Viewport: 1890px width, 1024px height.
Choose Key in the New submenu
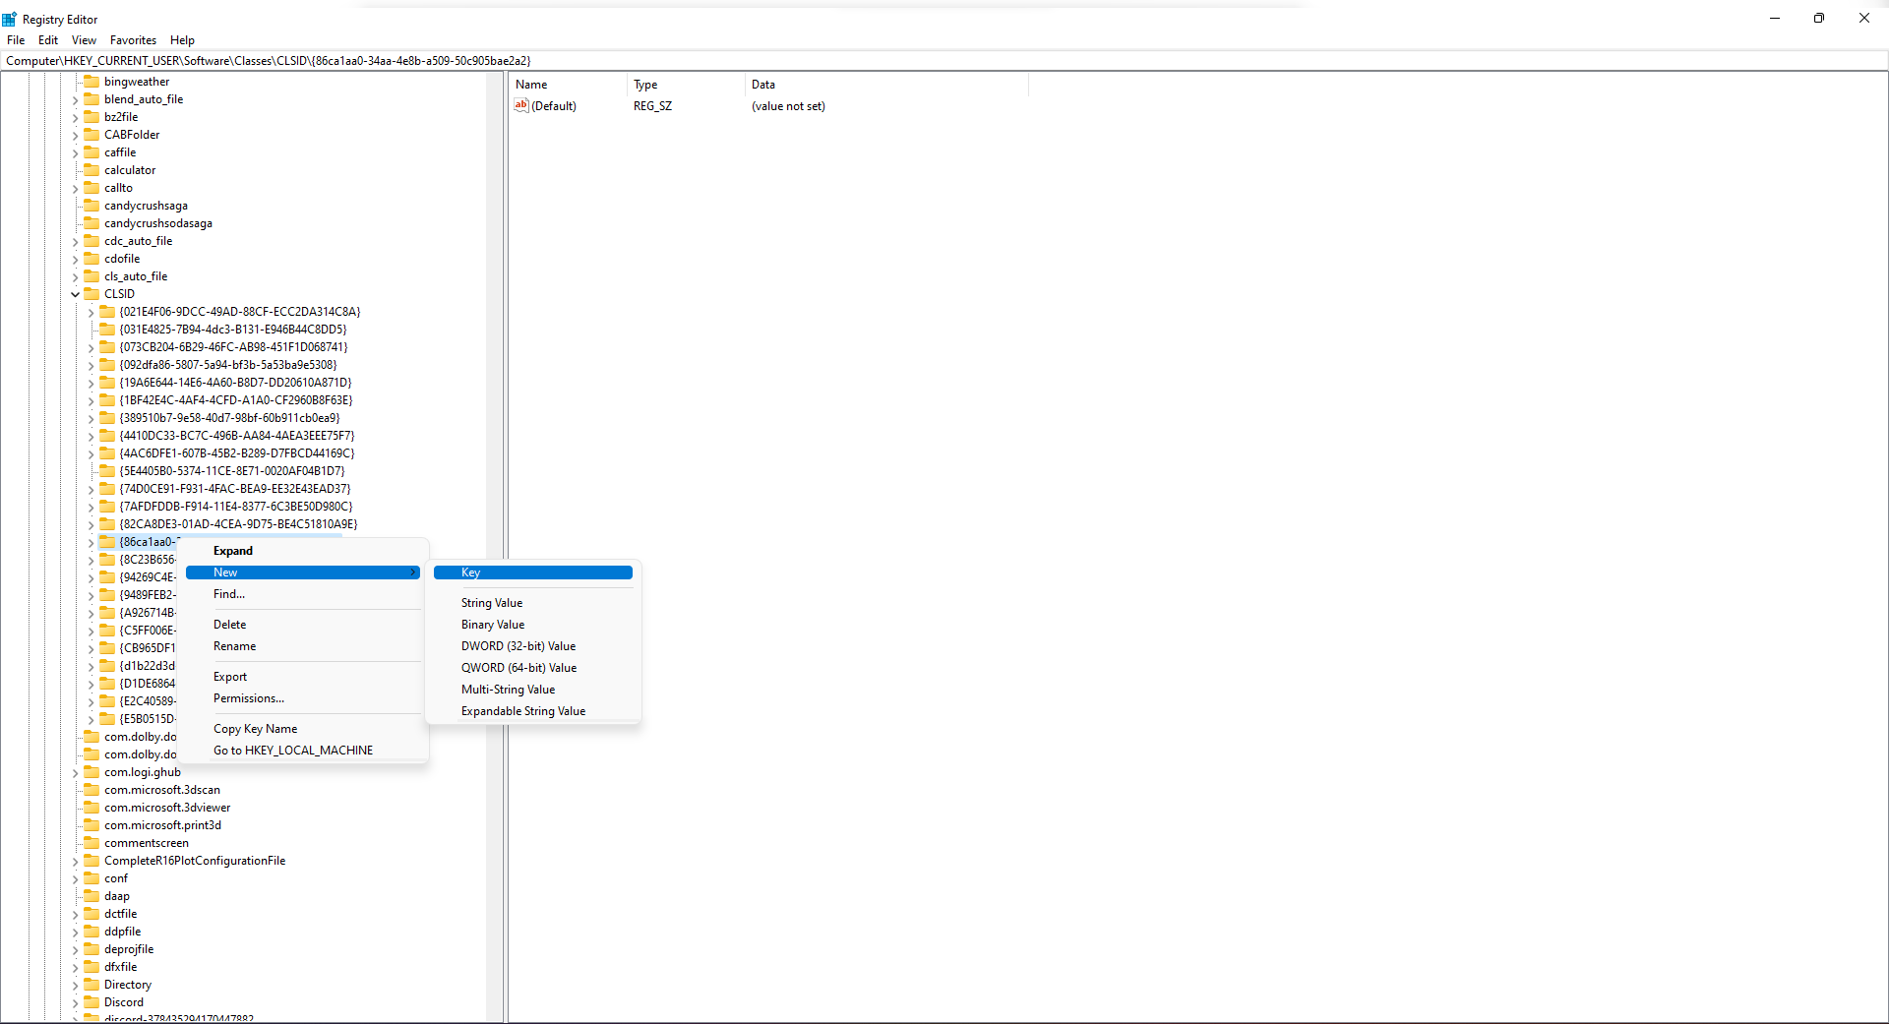tap(533, 572)
